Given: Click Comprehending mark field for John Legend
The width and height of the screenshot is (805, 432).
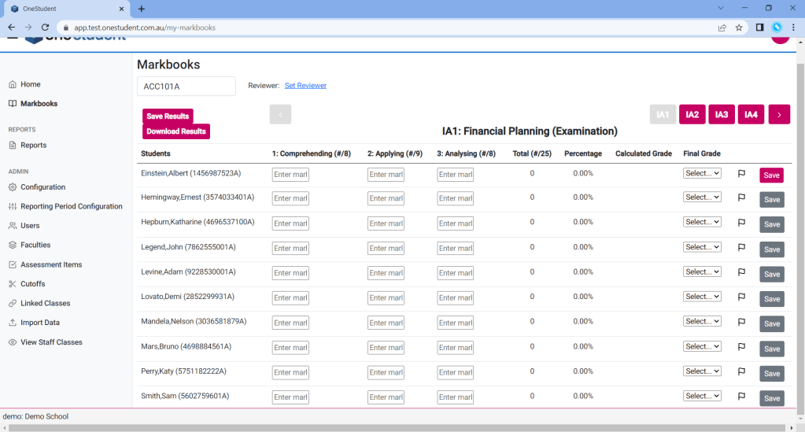Looking at the screenshot, I should click(290, 249).
